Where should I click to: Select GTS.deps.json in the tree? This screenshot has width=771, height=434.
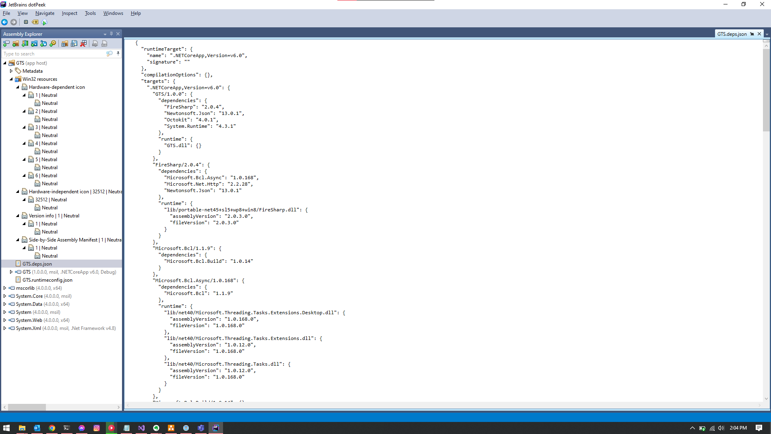tap(37, 264)
